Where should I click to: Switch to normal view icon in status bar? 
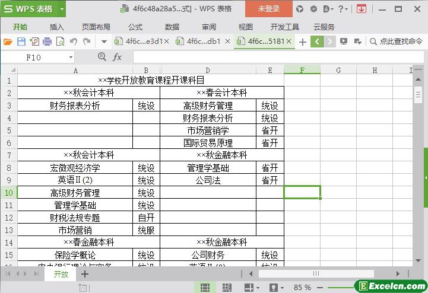tap(205, 287)
